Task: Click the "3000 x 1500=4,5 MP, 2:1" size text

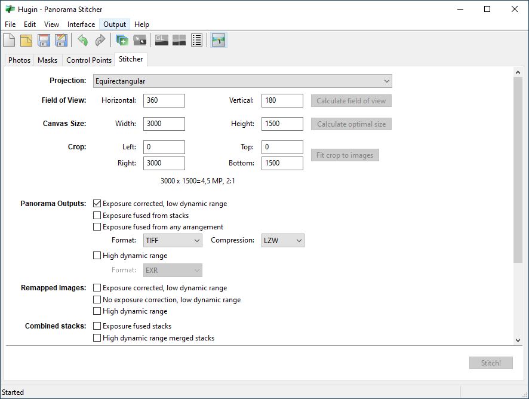Action: pos(198,181)
